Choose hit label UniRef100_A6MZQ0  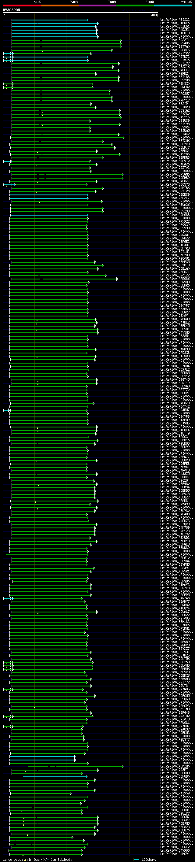coord(175,766)
